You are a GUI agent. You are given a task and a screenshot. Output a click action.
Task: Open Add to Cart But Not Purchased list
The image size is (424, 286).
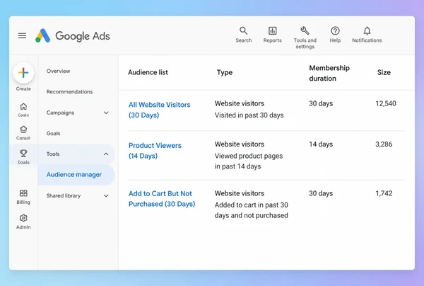click(x=162, y=198)
